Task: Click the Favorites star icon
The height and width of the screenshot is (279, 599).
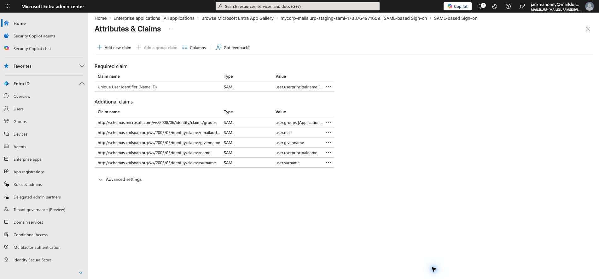Action: (x=6, y=66)
